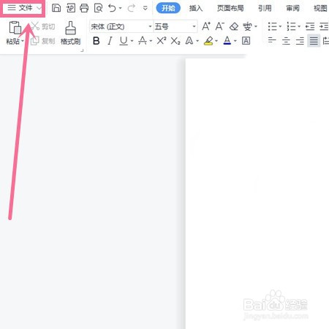Click the Undo arrow icon
Viewport: 329px width, 329px height.
[112, 8]
